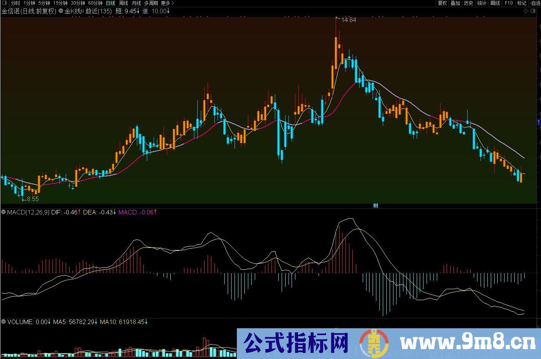This screenshot has width=541, height=359.
Task: Open the F10 company info button
Action: pos(508,3)
